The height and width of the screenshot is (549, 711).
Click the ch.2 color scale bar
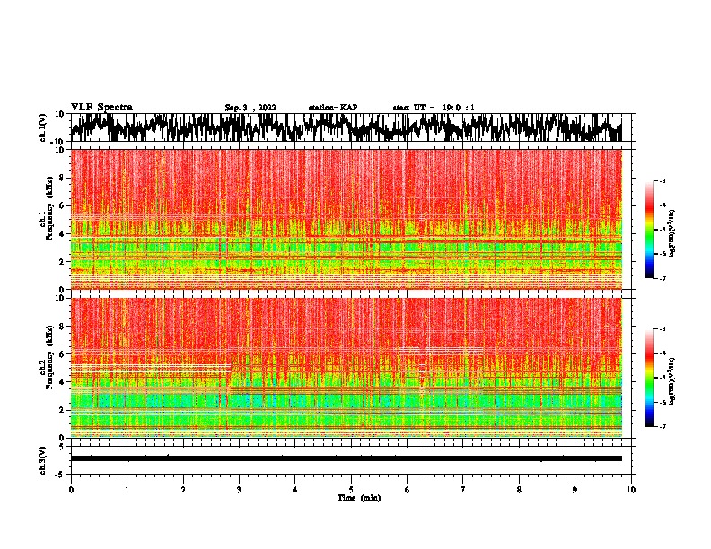pos(650,378)
